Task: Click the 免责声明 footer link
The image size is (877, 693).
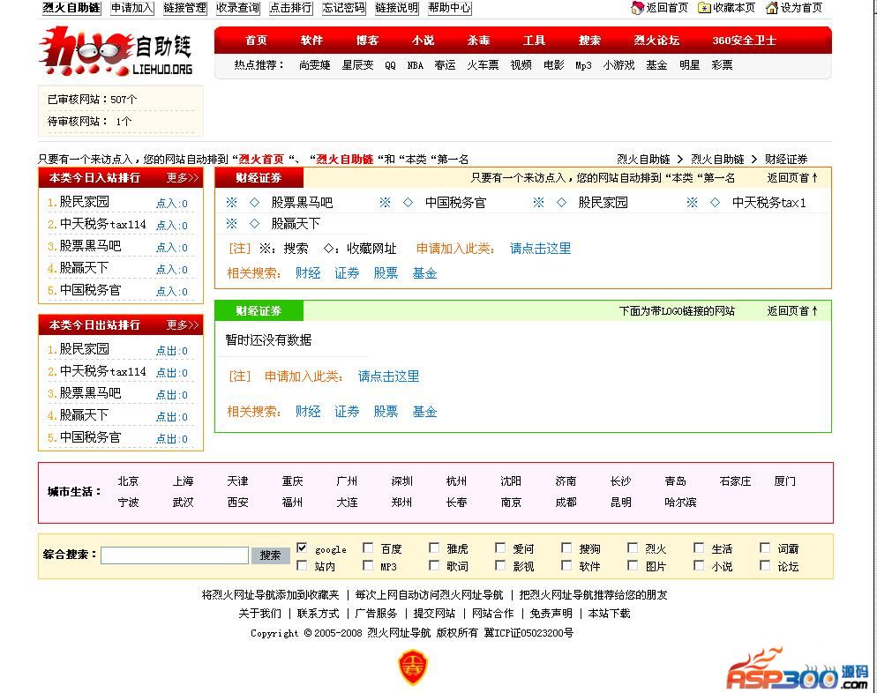Action: pos(551,614)
